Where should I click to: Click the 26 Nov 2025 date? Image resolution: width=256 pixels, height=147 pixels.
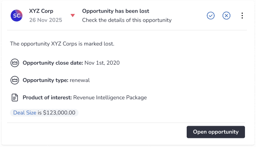point(46,20)
